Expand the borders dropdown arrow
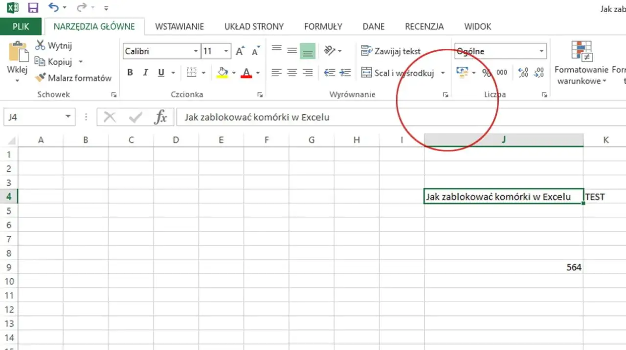 pyautogui.click(x=202, y=72)
